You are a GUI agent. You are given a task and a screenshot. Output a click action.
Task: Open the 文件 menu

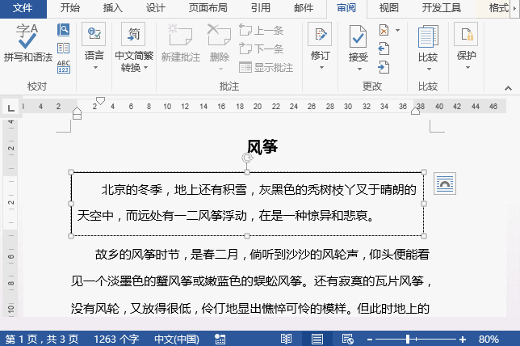pos(24,8)
